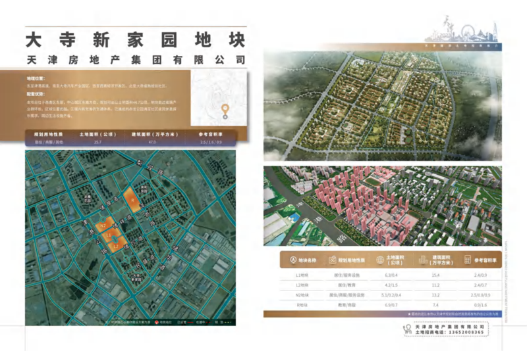The image size is (527, 351).
Task: Click the 6.3/0.4 land area cell
Action: tap(391, 275)
